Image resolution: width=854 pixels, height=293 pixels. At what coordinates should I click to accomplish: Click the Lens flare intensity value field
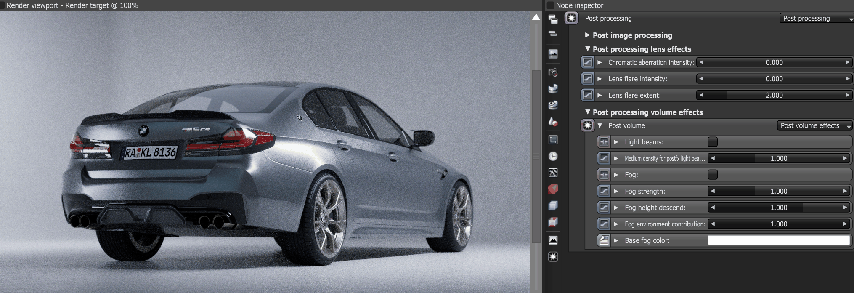774,79
